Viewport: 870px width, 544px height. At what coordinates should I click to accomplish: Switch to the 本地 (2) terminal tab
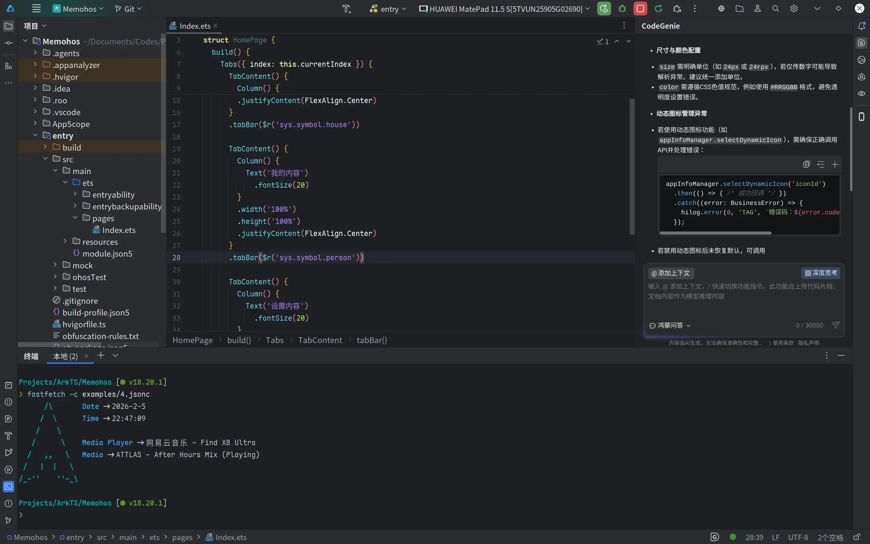(x=66, y=356)
